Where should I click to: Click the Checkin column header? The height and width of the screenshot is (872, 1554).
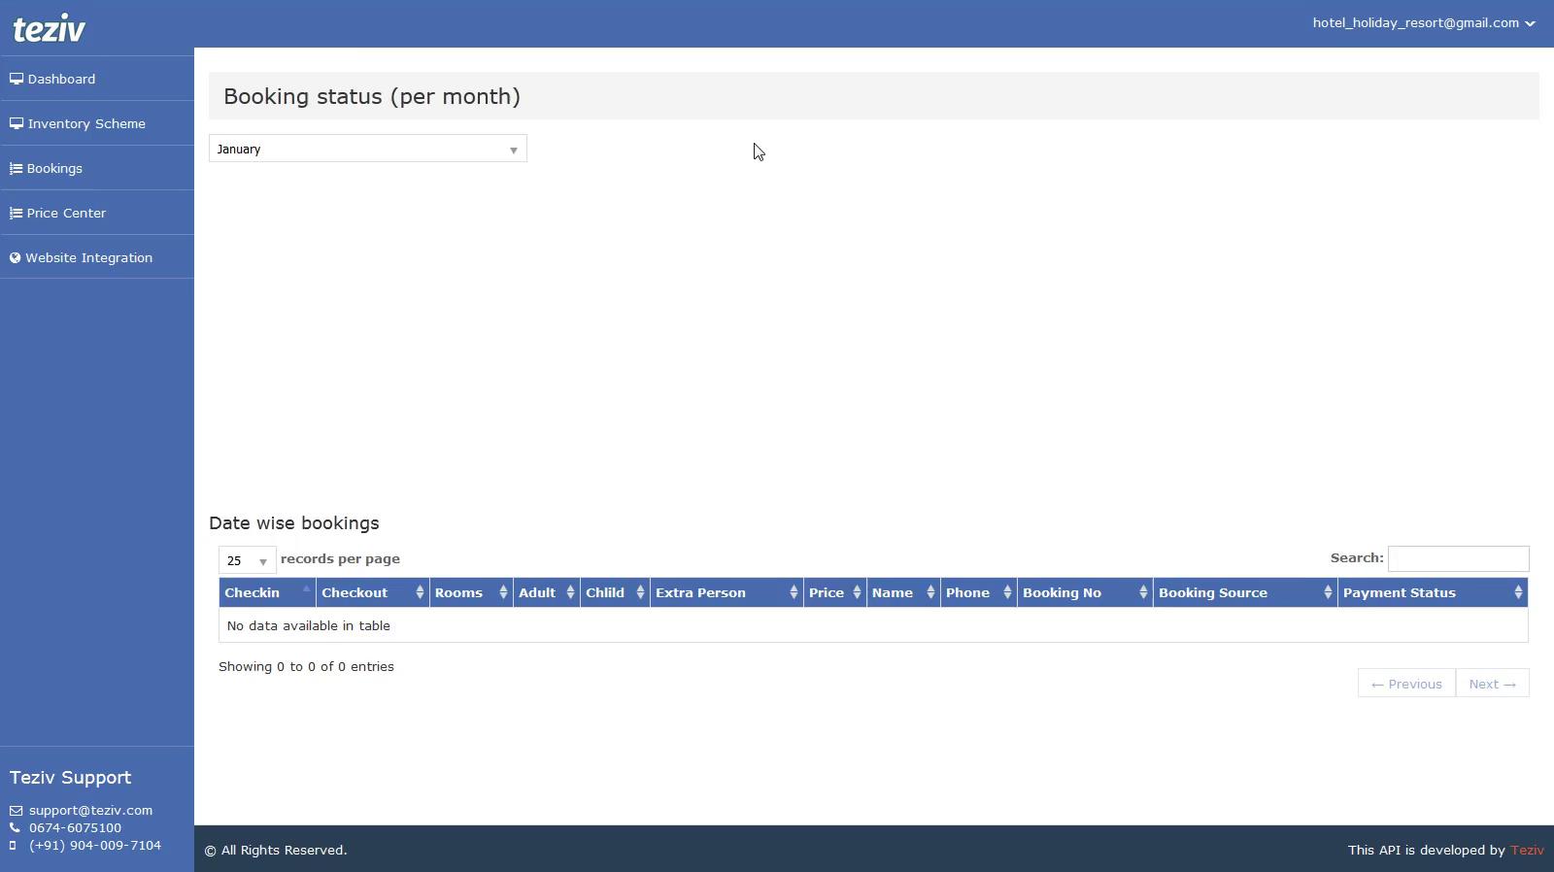tap(267, 592)
